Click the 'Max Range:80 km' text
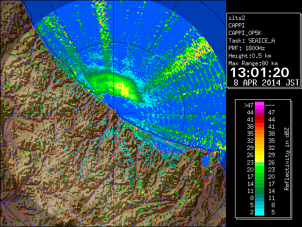This screenshot has height=227, width=302. [253, 63]
